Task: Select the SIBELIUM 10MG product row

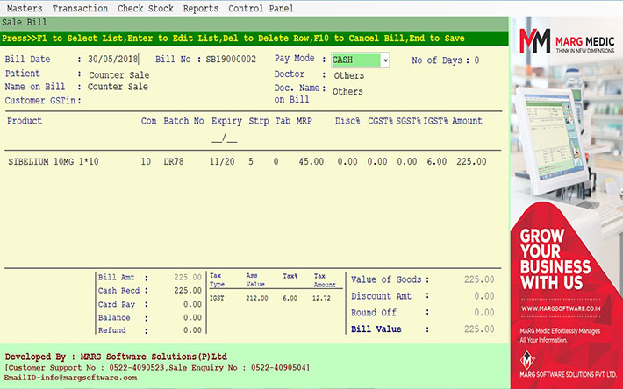Action: [x=52, y=162]
